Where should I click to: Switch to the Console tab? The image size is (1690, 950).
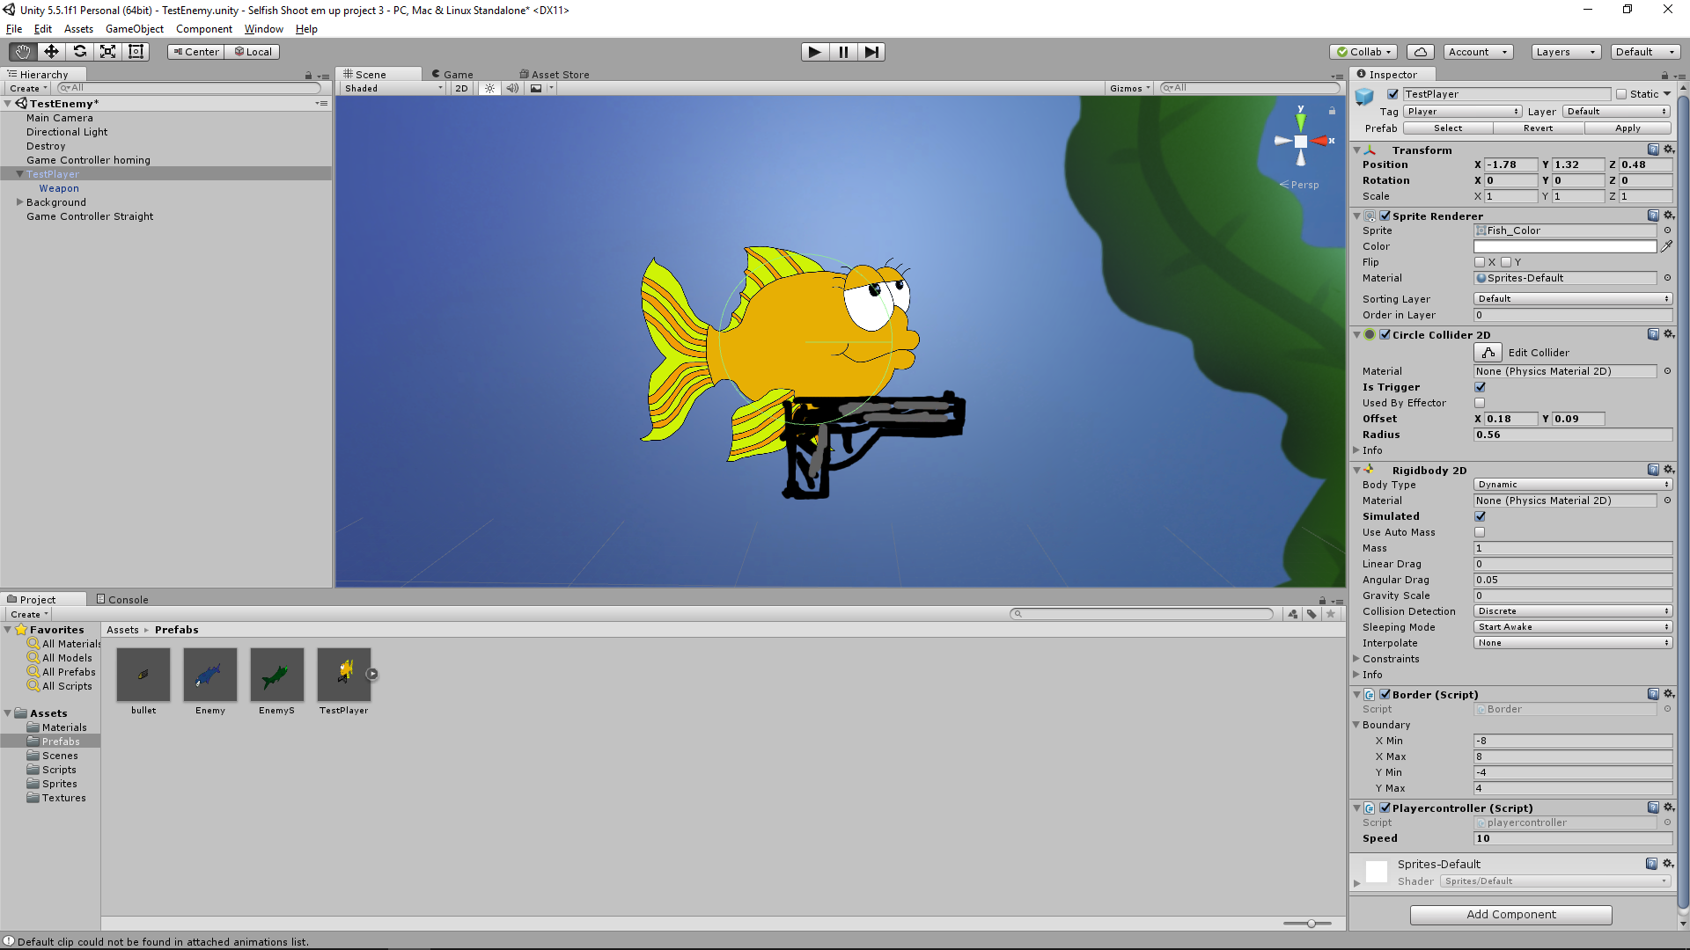[x=122, y=600]
